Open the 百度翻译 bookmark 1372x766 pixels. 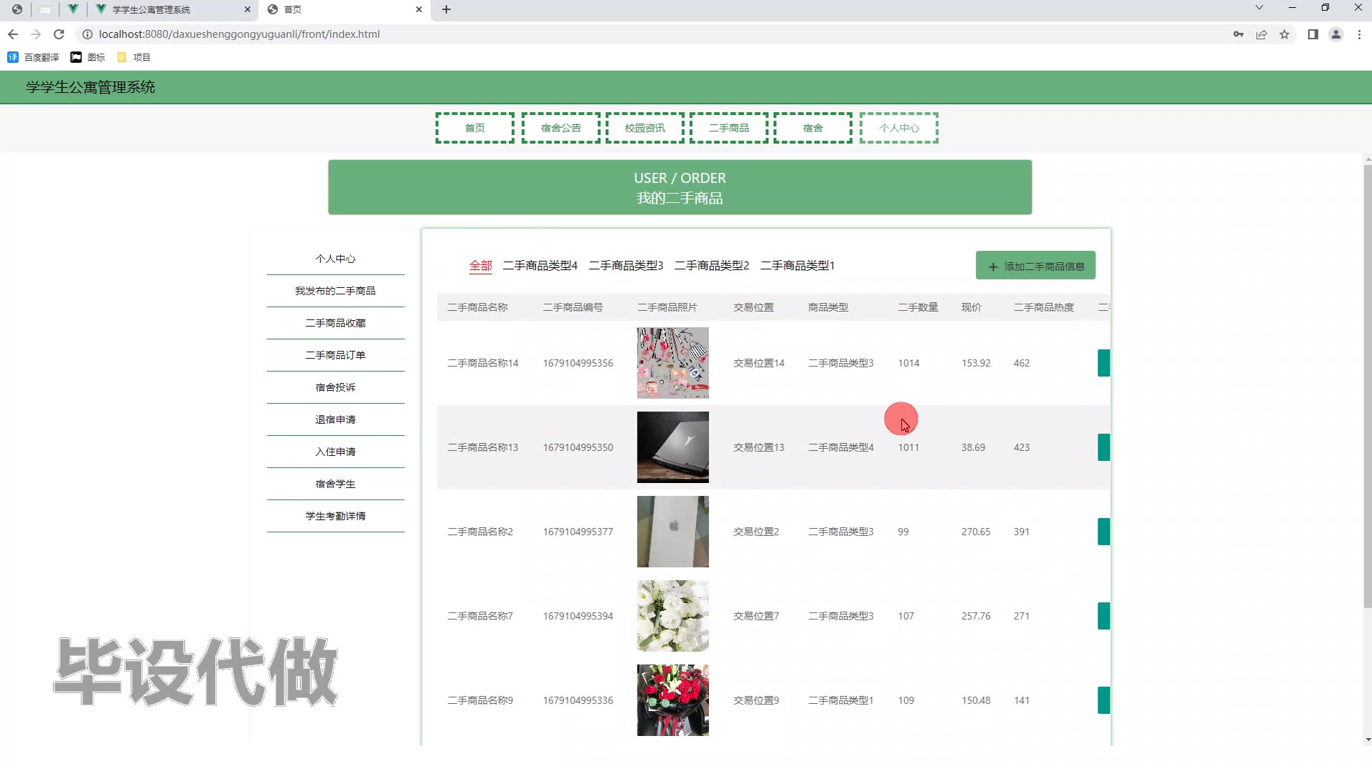[34, 57]
